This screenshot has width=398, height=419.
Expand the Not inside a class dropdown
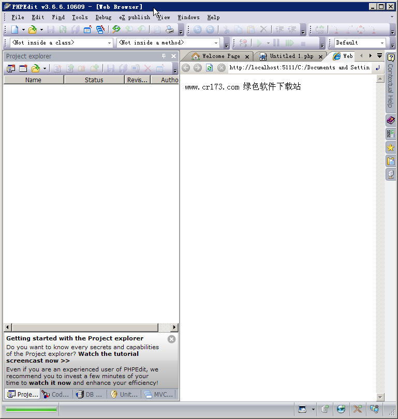[x=109, y=43]
